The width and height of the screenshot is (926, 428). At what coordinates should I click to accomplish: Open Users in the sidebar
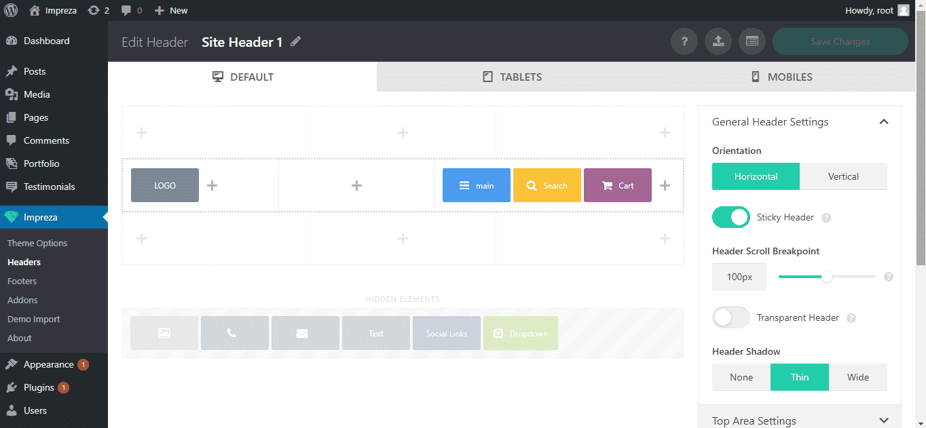tap(54, 410)
